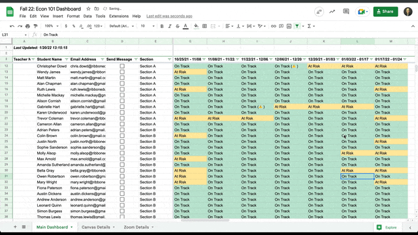Viewport: 418px width, 235px height.
Task: Click the green Share button
Action: click(385, 12)
